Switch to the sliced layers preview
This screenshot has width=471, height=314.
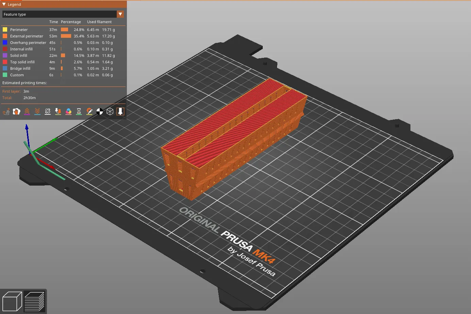click(x=34, y=301)
